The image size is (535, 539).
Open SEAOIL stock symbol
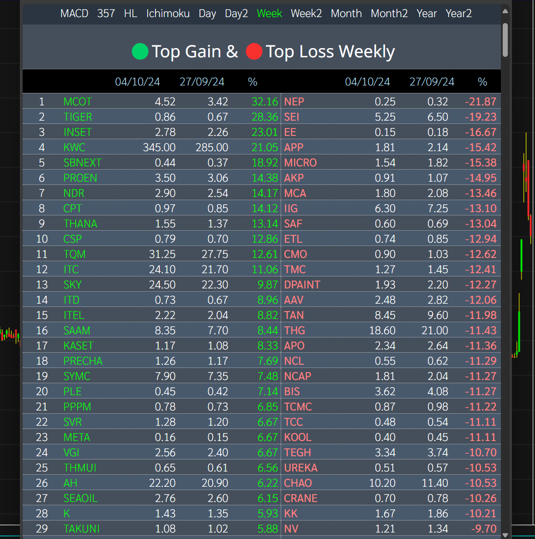[80, 498]
